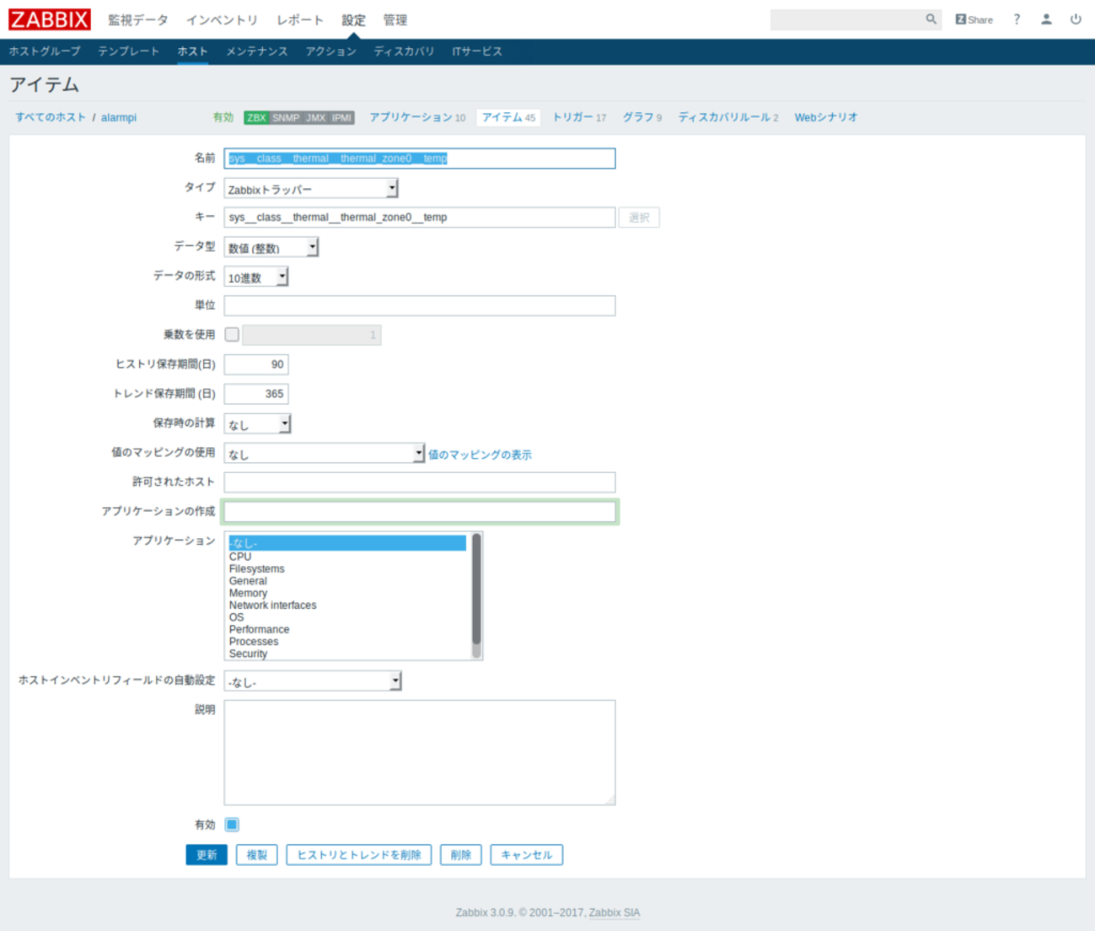Image resolution: width=1095 pixels, height=931 pixels.
Task: Click the キャンセル button
Action: (x=527, y=855)
